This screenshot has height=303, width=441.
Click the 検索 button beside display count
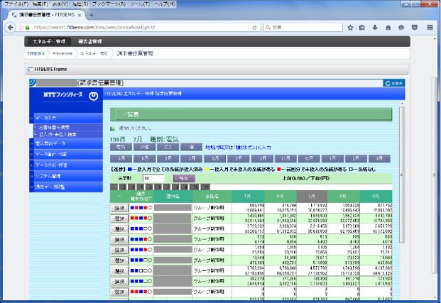click(183, 179)
